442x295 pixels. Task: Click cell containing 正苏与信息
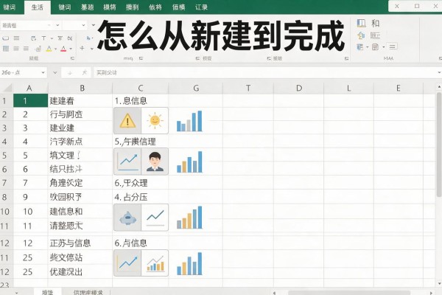click(80, 243)
